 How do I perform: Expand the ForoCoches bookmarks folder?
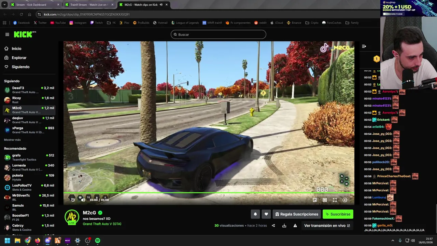tap(332, 23)
